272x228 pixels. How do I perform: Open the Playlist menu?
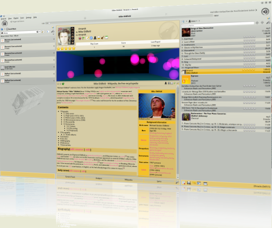point(16,18)
